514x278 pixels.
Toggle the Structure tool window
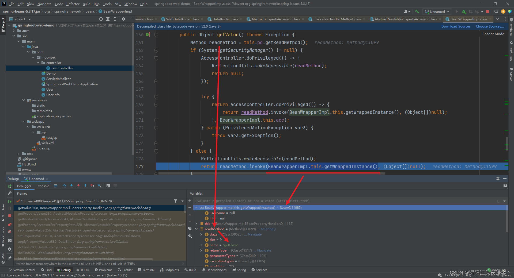tap(3, 212)
